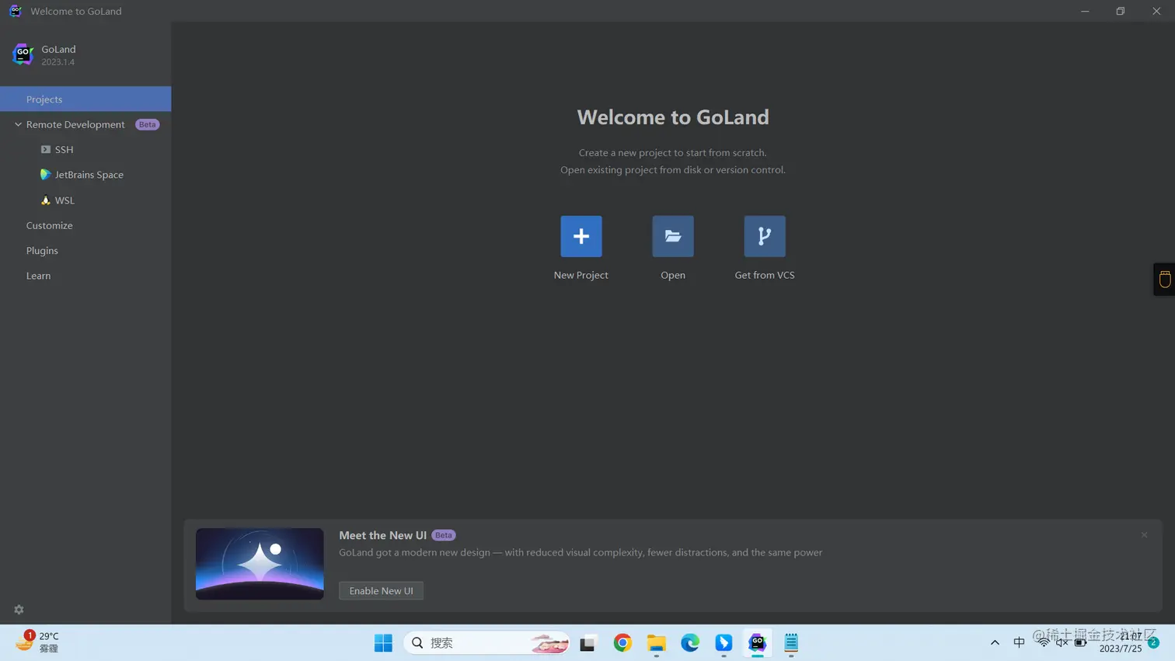Open File Explorer from the taskbar
Image resolution: width=1175 pixels, height=661 pixels.
(657, 643)
